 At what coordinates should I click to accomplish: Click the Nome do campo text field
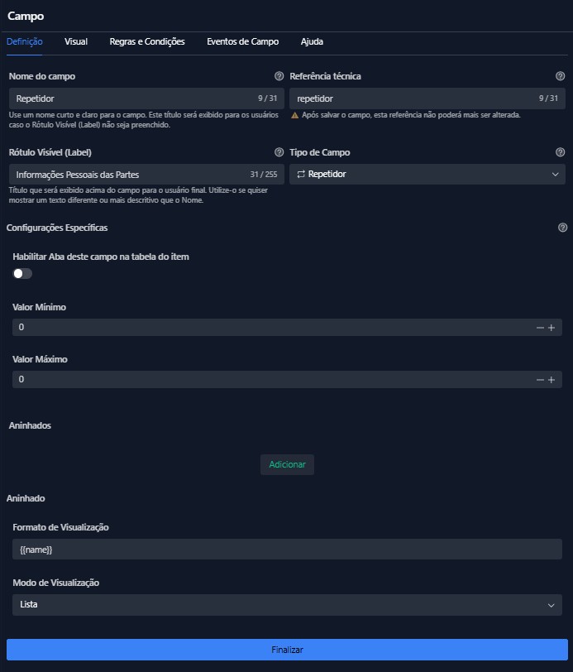tap(132, 98)
